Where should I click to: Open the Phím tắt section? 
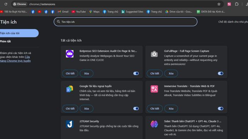[x=5, y=41]
